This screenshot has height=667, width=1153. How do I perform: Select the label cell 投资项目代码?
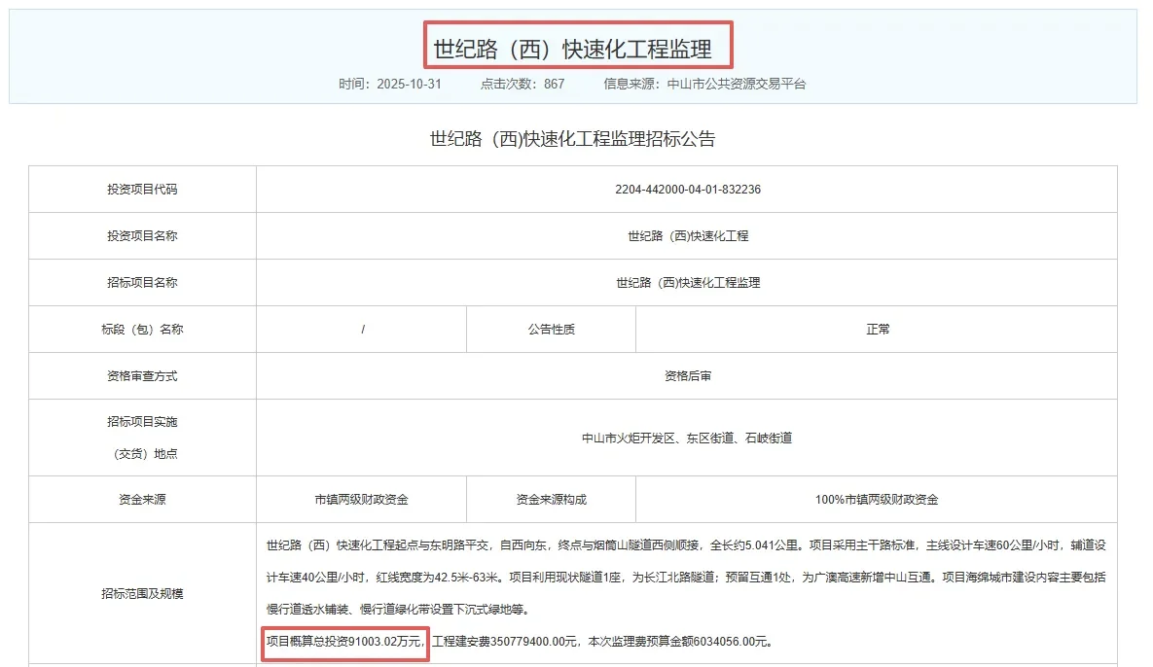click(143, 190)
